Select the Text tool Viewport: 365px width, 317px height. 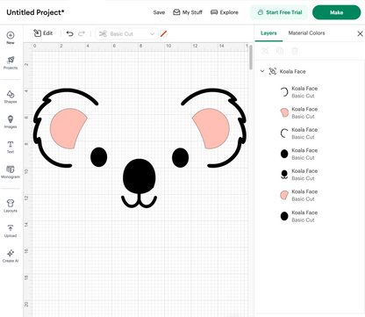(x=11, y=147)
